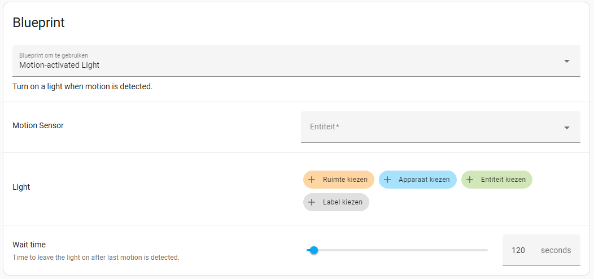This screenshot has width=594, height=279.
Task: Choose the Apparaat kiezen chip
Action: click(417, 180)
